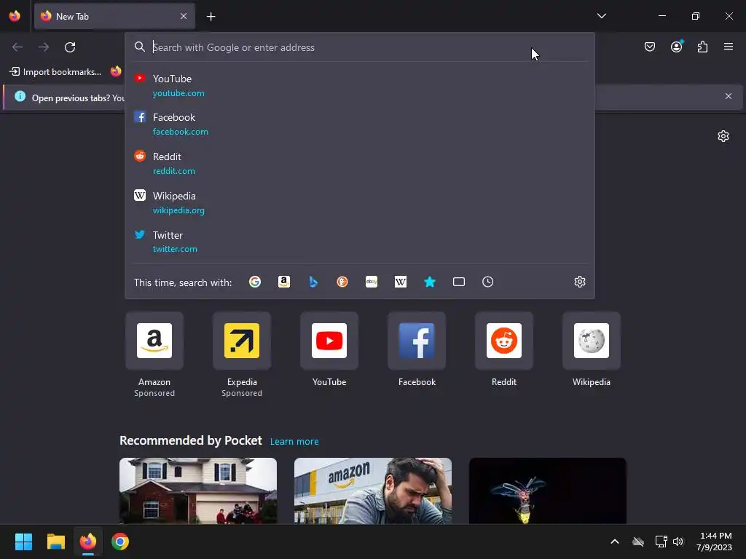Go forward with the forward arrow

pos(44,47)
